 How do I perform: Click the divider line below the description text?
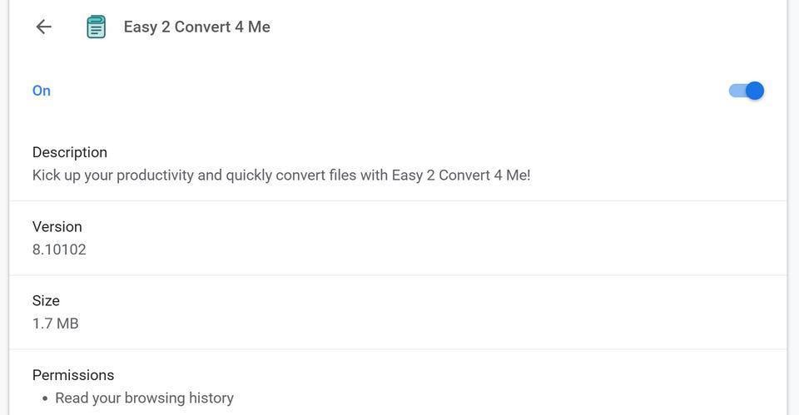click(398, 200)
